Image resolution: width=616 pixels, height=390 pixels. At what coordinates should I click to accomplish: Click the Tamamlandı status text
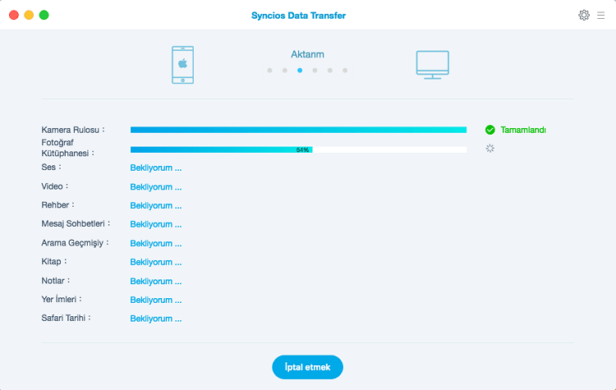pos(523,130)
